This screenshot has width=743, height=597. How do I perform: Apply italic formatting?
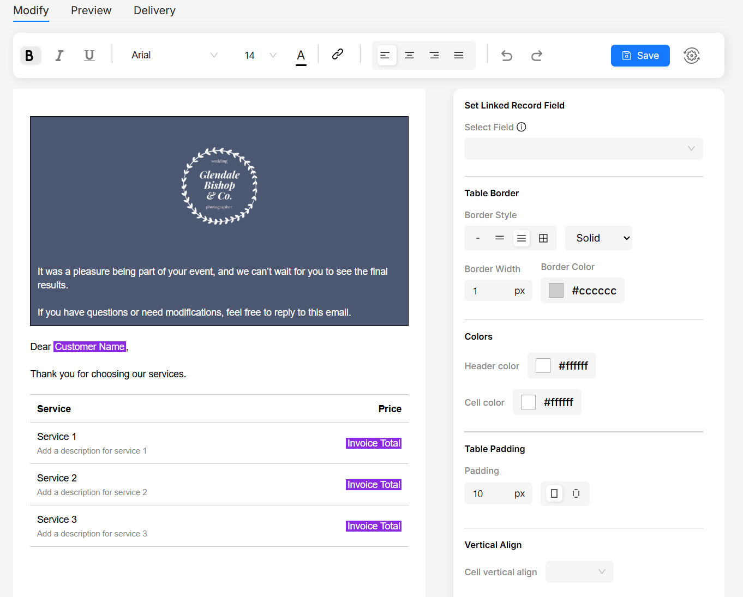pos(59,56)
